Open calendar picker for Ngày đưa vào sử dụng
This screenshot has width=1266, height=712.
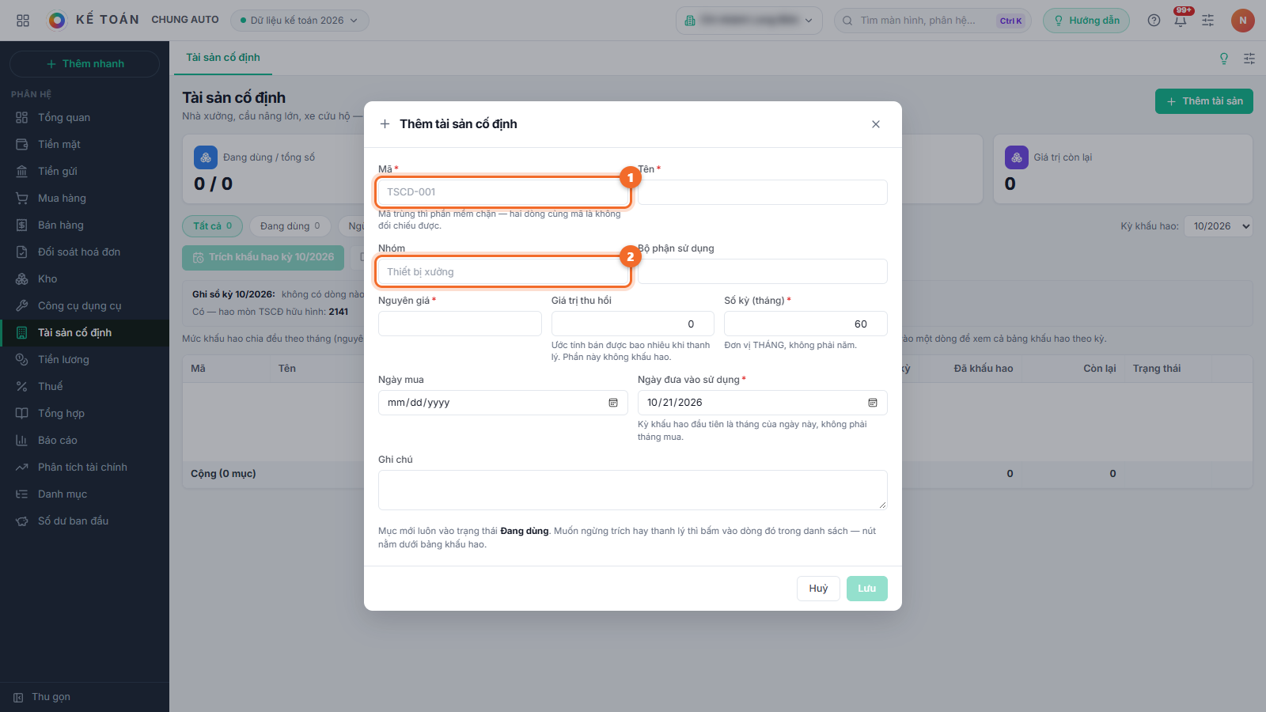(x=873, y=403)
